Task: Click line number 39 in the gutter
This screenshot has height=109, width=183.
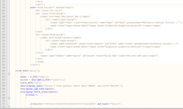Action: (3, 7)
